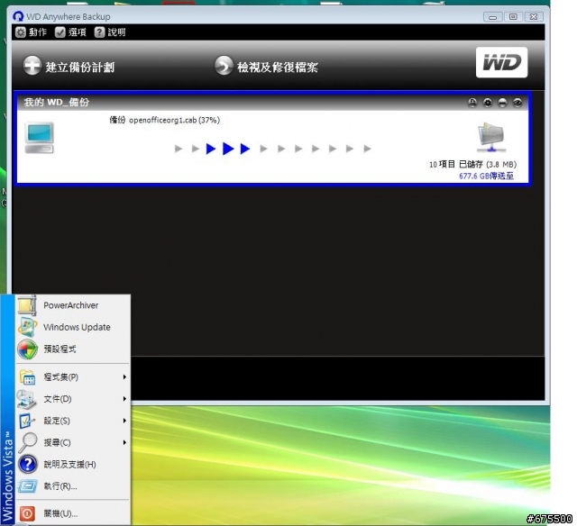Close the WD Anywhere Backup window
The width and height of the screenshot is (577, 526).
pyautogui.click(x=534, y=17)
